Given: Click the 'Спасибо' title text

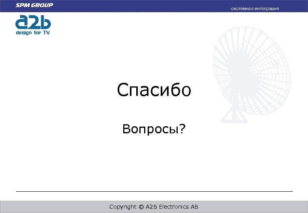Looking at the screenshot, I should [x=154, y=90].
